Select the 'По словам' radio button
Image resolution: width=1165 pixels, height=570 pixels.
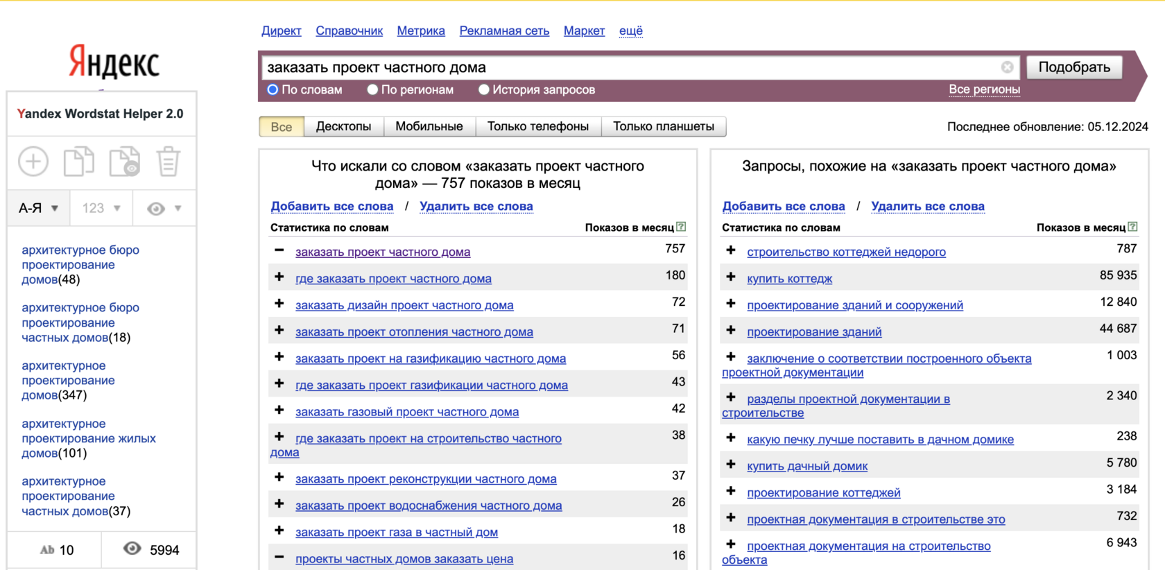(273, 89)
